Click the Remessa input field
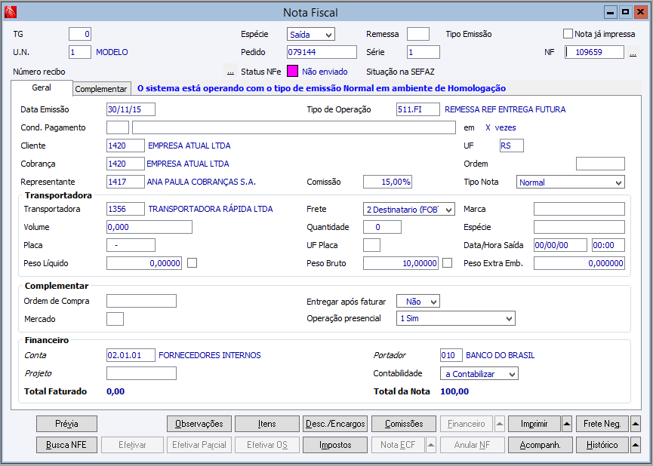The width and height of the screenshot is (653, 466). coord(418,34)
